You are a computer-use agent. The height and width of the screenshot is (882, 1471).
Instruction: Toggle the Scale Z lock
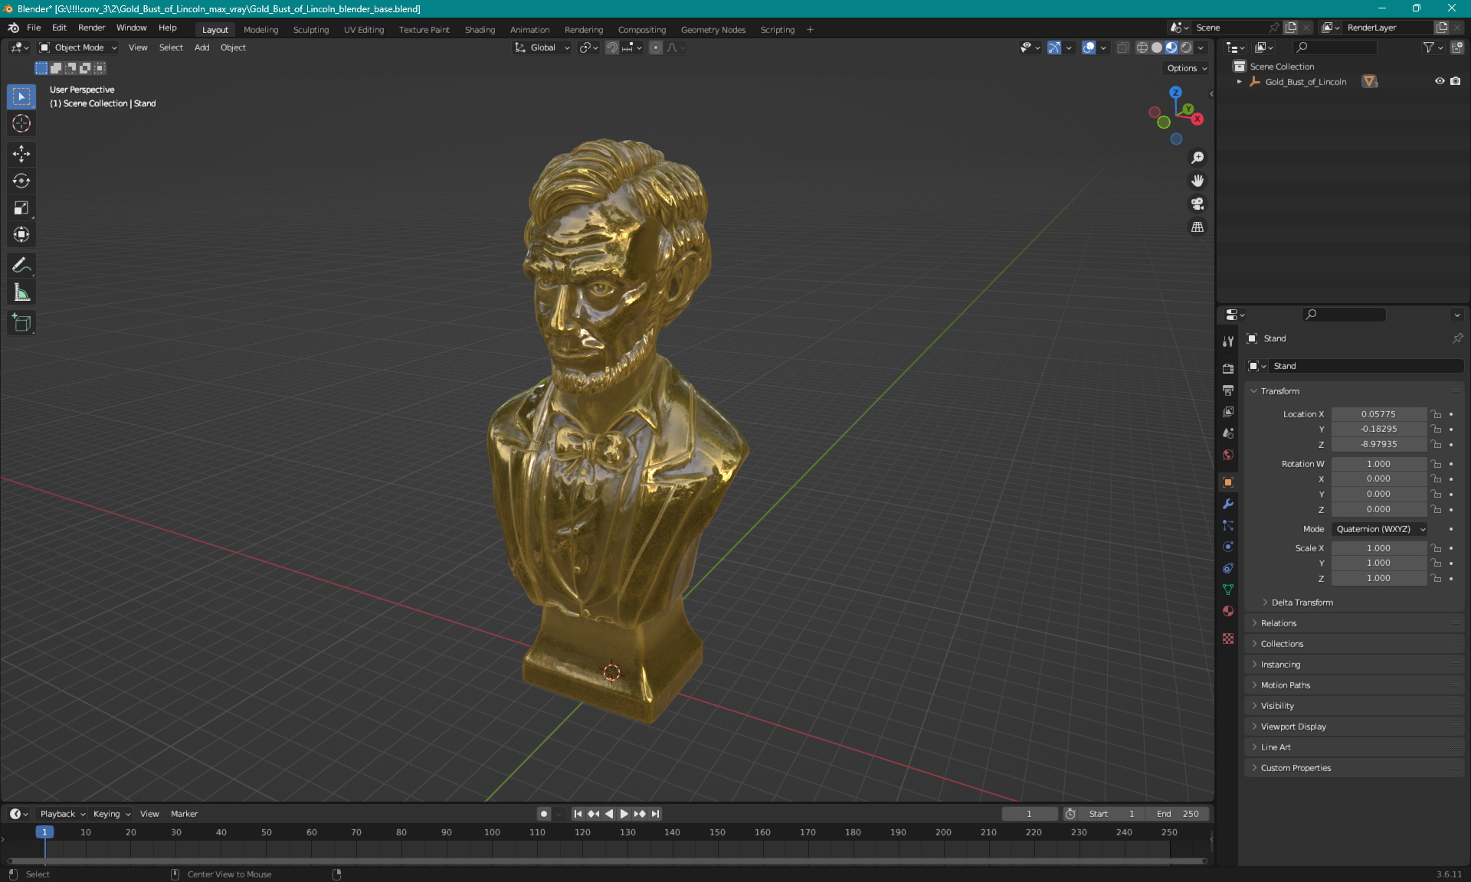(x=1437, y=578)
